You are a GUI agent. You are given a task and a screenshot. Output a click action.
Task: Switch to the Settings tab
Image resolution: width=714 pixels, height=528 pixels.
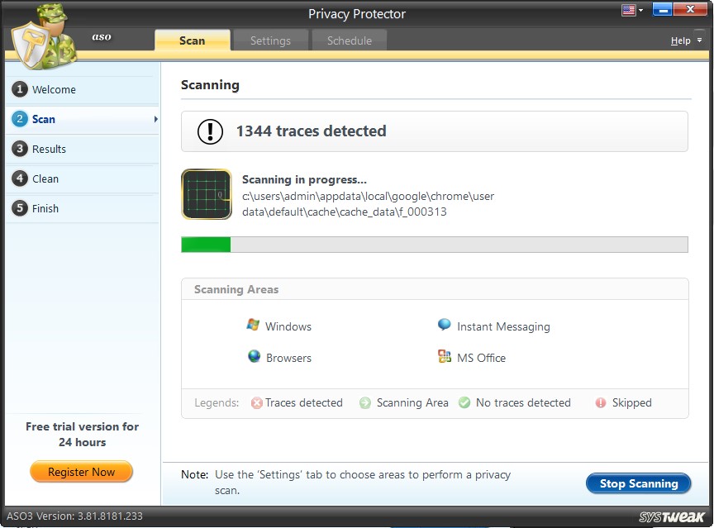tap(271, 40)
